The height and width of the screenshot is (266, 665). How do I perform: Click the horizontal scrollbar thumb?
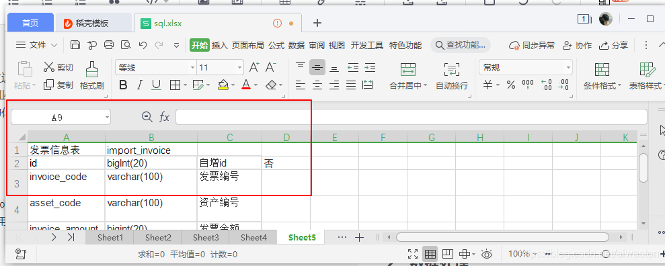coord(502,237)
